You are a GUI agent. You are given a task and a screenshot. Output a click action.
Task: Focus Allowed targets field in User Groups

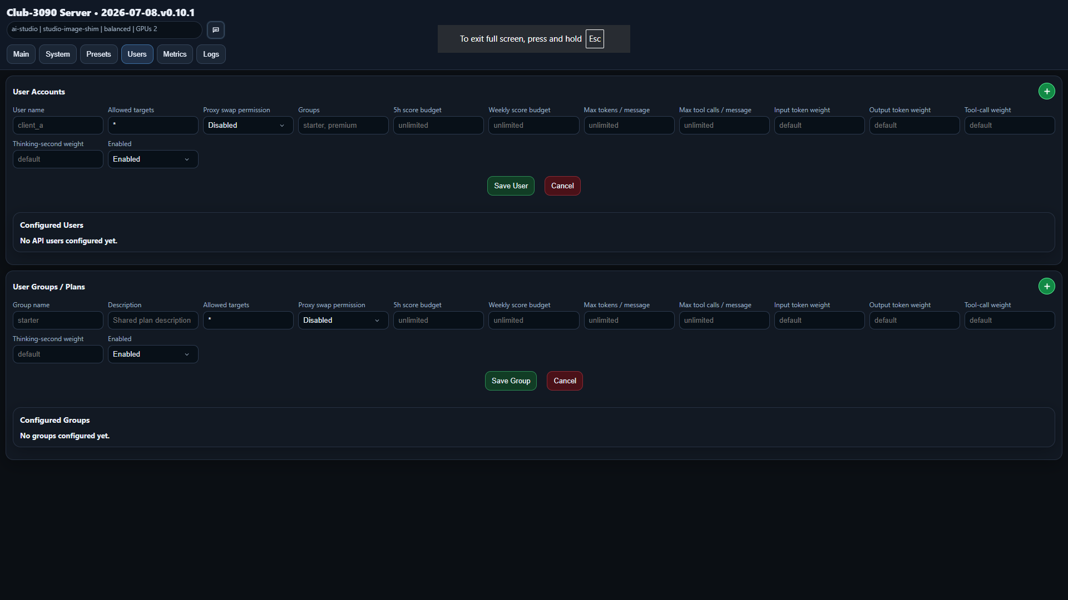pyautogui.click(x=248, y=321)
